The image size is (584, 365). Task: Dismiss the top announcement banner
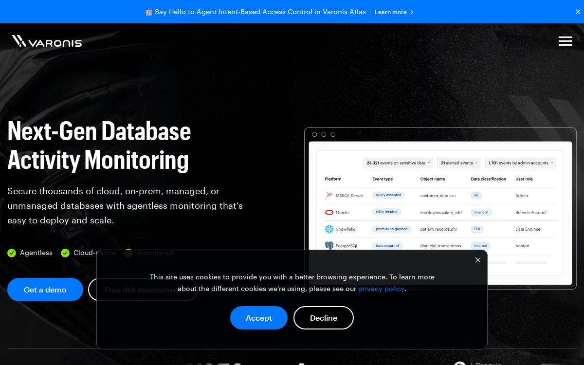pos(578,12)
